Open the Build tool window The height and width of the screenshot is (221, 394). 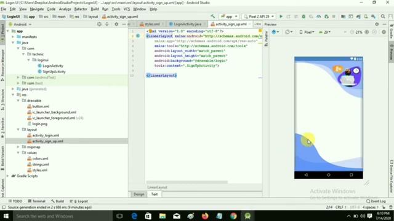[57, 201]
